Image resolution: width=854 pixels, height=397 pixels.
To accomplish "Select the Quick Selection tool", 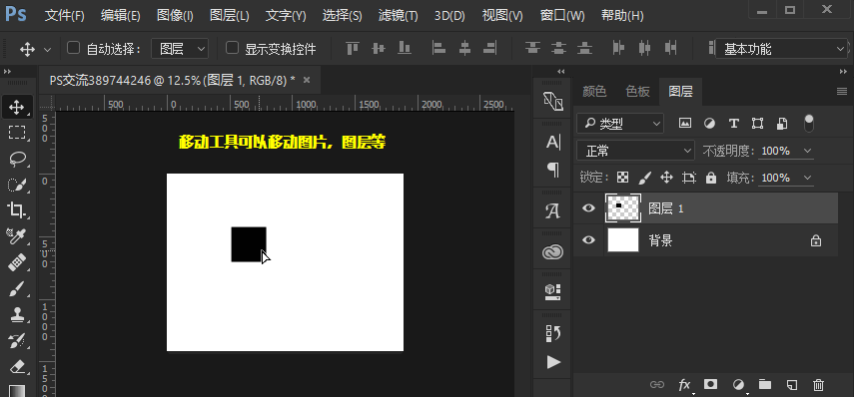I will 17,185.
